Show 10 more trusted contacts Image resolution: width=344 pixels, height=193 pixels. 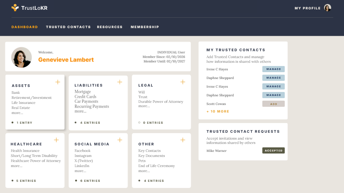point(218,111)
